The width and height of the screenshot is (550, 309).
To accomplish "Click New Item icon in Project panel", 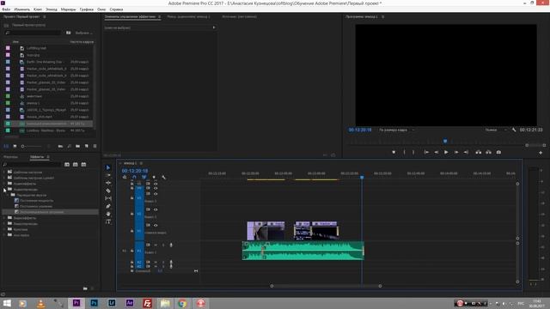I will 87,146.
